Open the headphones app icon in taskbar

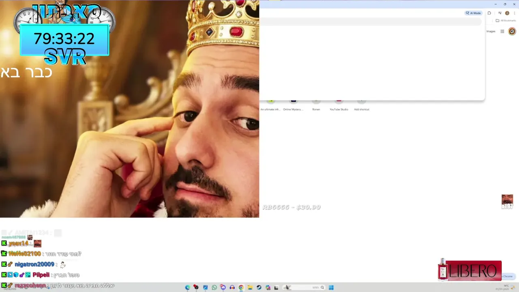coord(232,288)
